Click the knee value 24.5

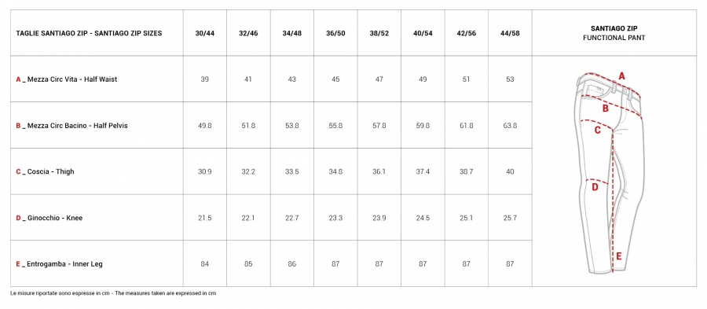[423, 219]
